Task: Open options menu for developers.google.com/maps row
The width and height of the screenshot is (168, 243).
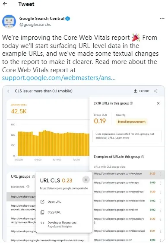Action: (x=161, y=183)
